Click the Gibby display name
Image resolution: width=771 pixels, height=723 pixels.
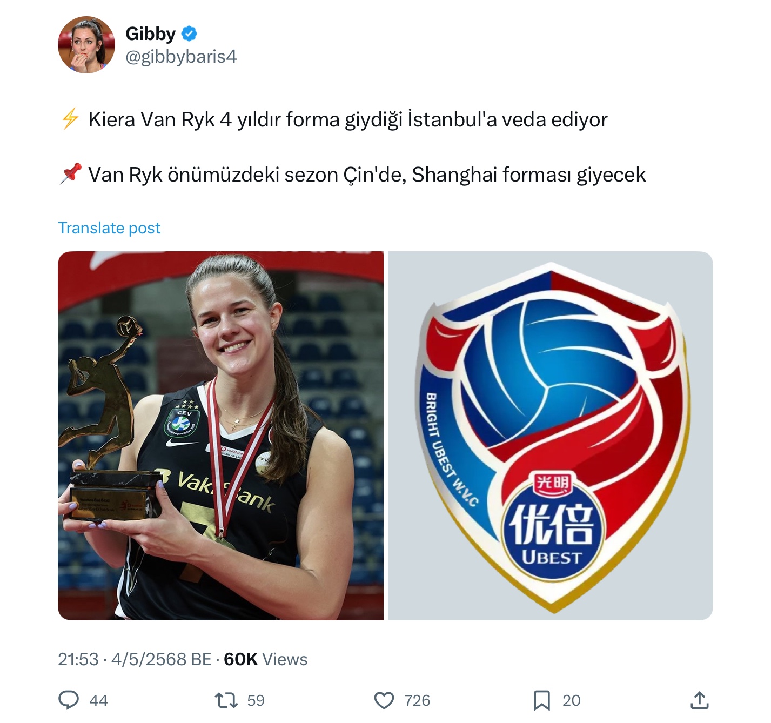[150, 34]
